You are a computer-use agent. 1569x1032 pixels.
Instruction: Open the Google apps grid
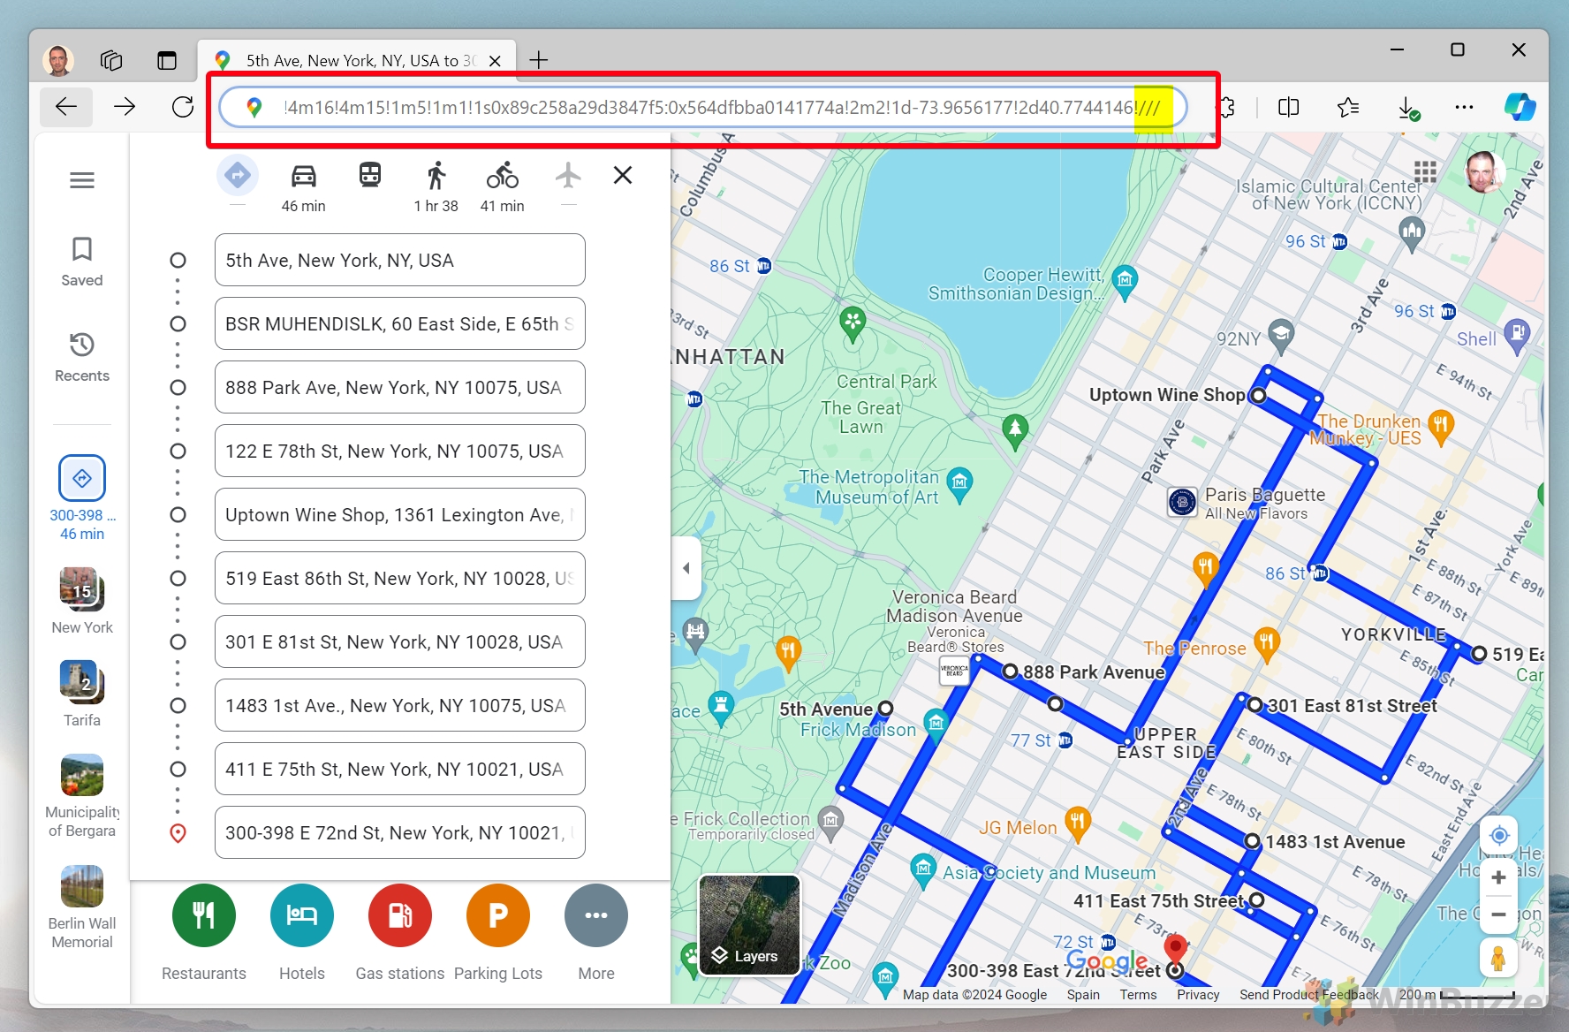point(1425,171)
